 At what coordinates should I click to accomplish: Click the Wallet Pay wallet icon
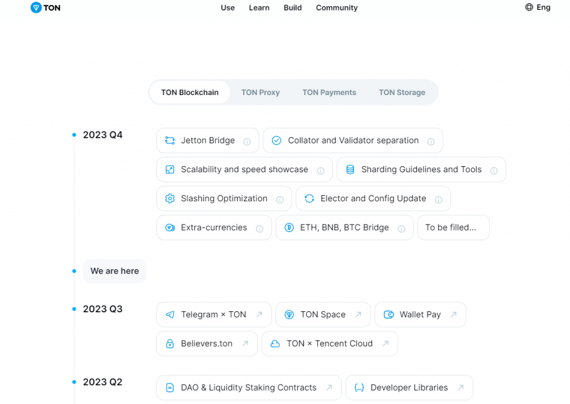click(x=389, y=315)
